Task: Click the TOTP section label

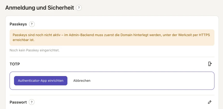Action: pyautogui.click(x=15, y=64)
